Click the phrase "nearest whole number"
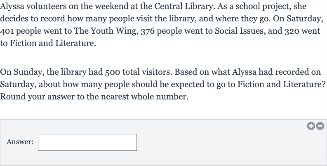The image size is (327, 166). [144, 97]
